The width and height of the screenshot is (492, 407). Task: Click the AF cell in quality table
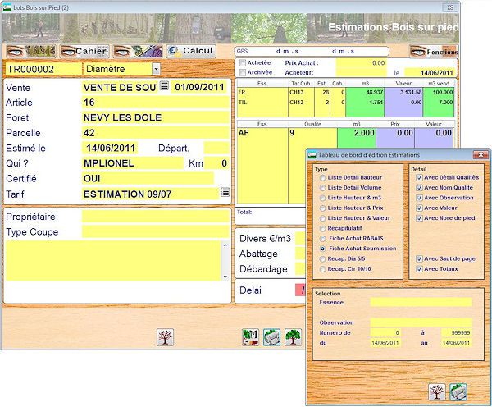click(x=262, y=133)
